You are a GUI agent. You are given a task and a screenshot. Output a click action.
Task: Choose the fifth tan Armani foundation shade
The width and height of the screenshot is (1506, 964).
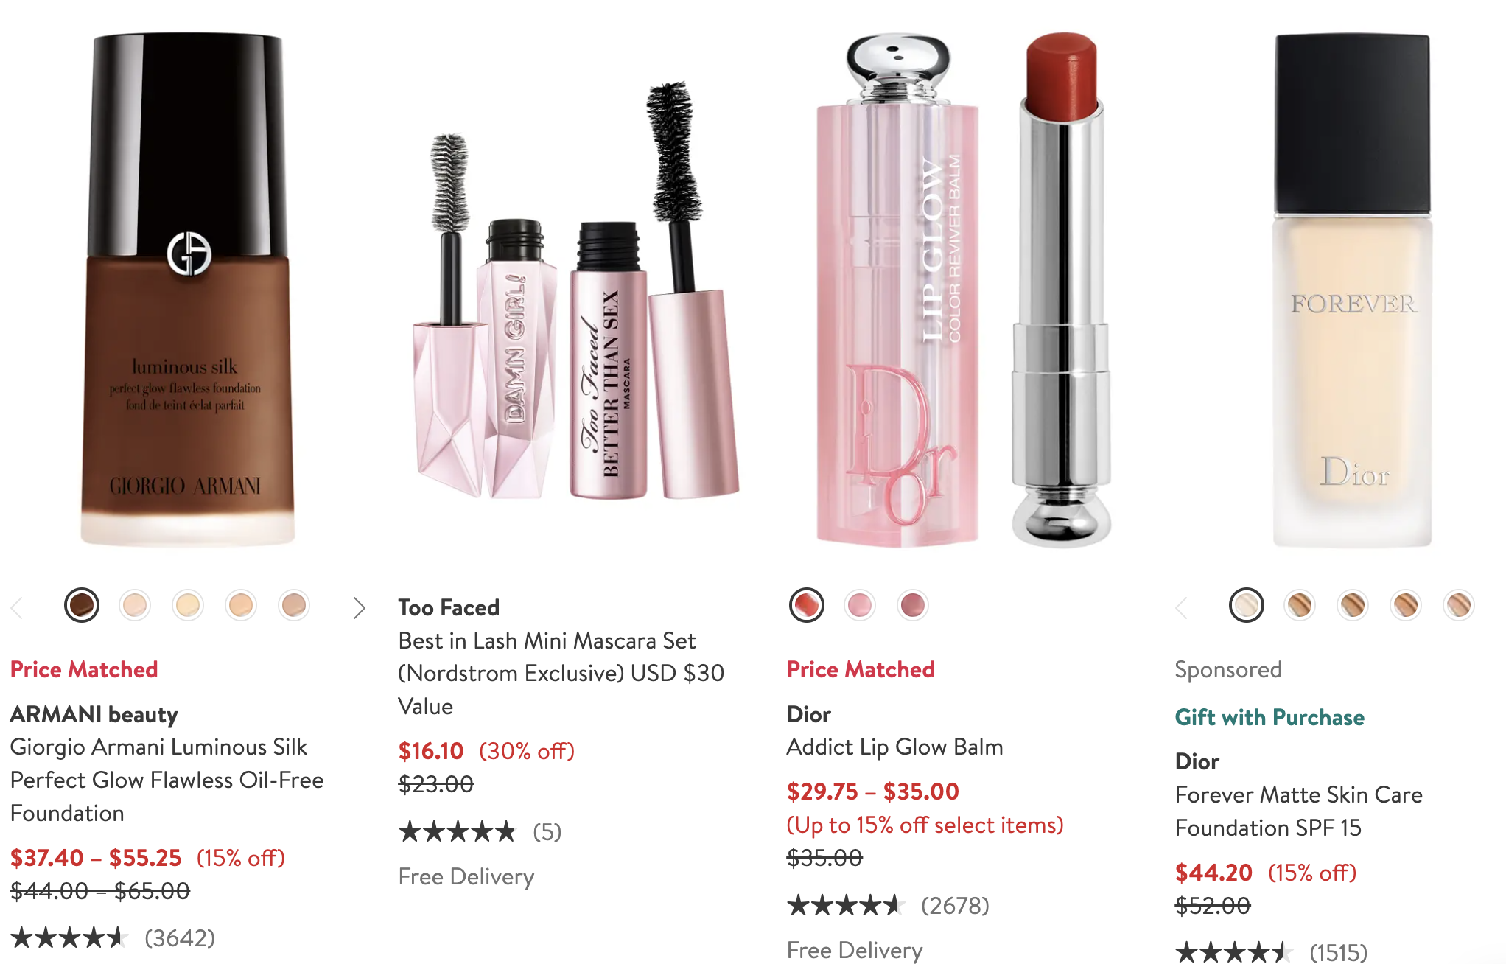[294, 606]
